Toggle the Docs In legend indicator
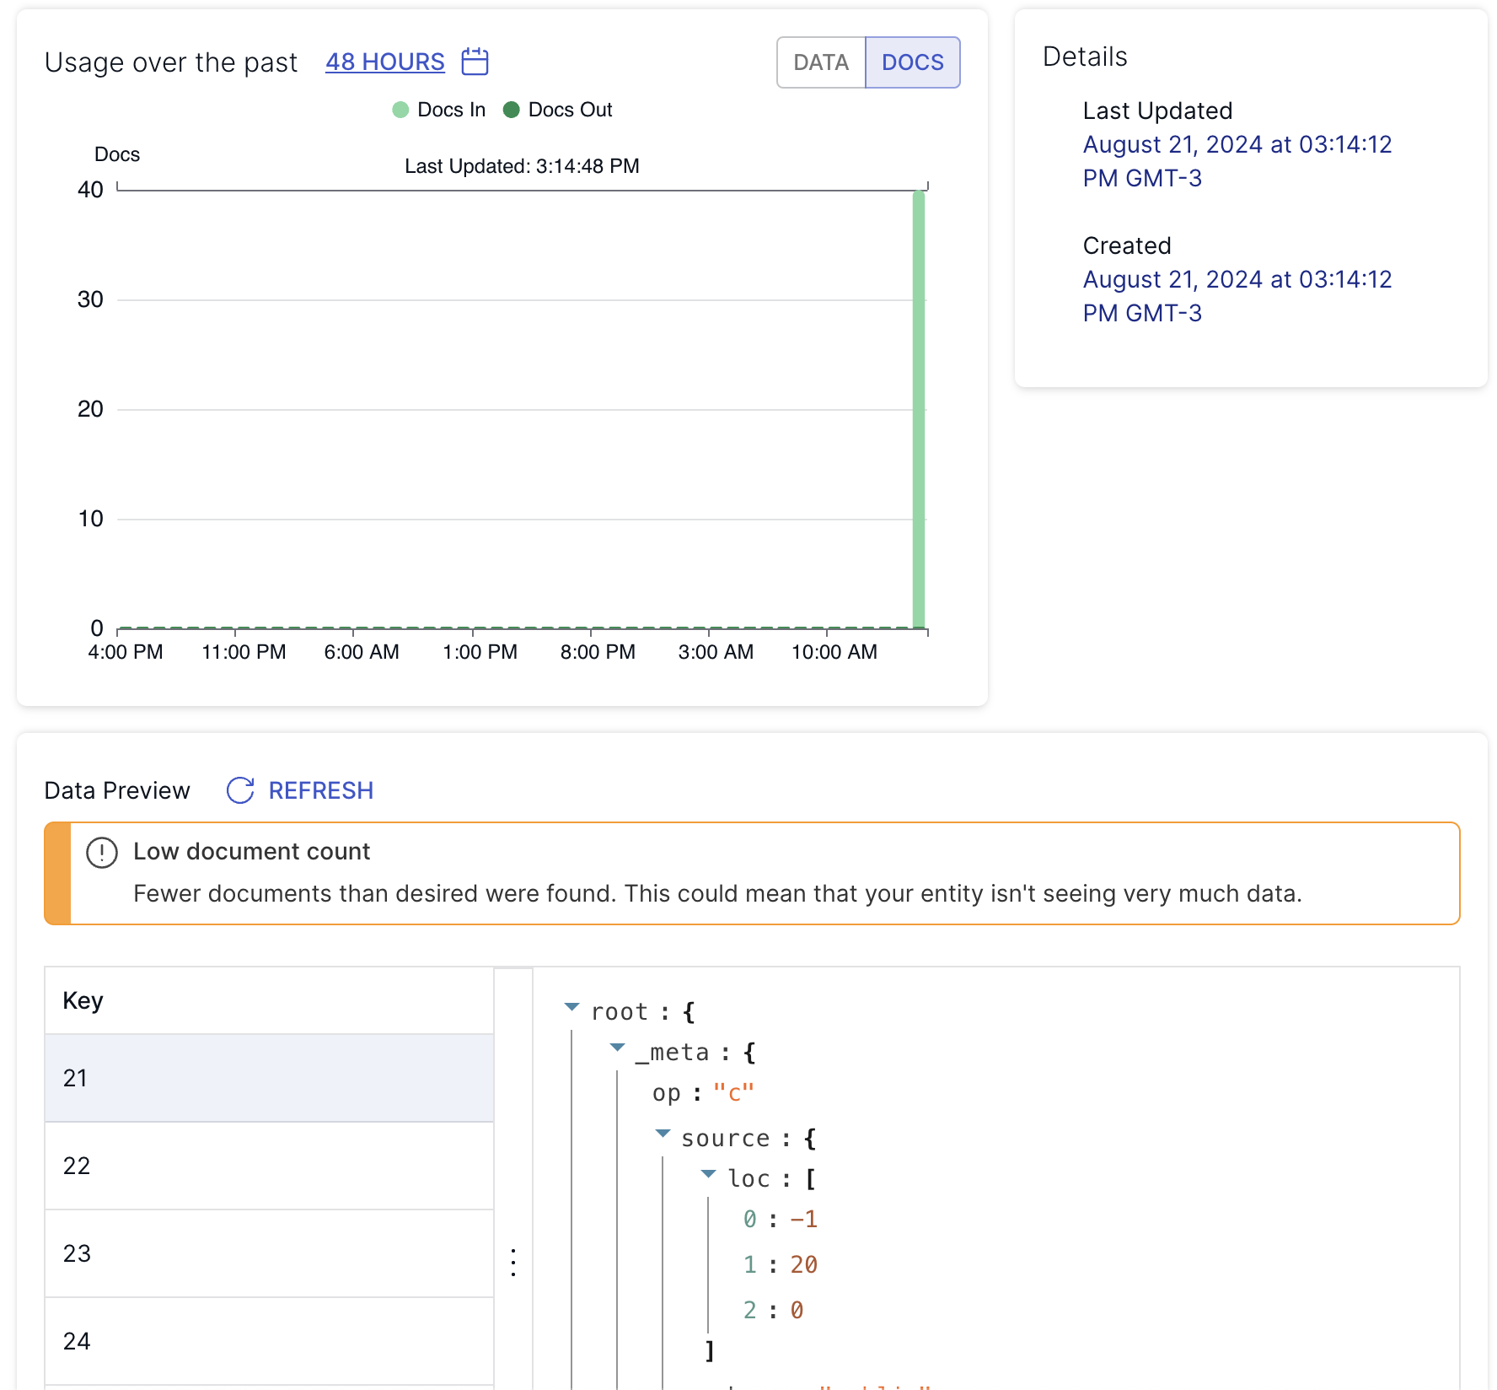Image resolution: width=1497 pixels, height=1390 pixels. click(x=400, y=109)
